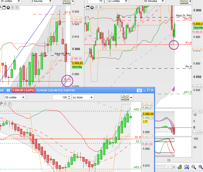203x172 pixels.
Task: Click scrollbar right arrow button
Action: point(174,167)
